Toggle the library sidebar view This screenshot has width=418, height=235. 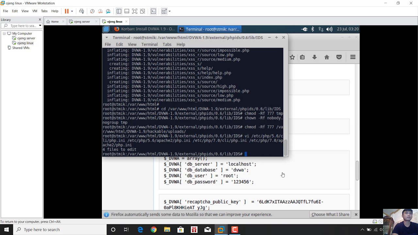(x=119, y=11)
